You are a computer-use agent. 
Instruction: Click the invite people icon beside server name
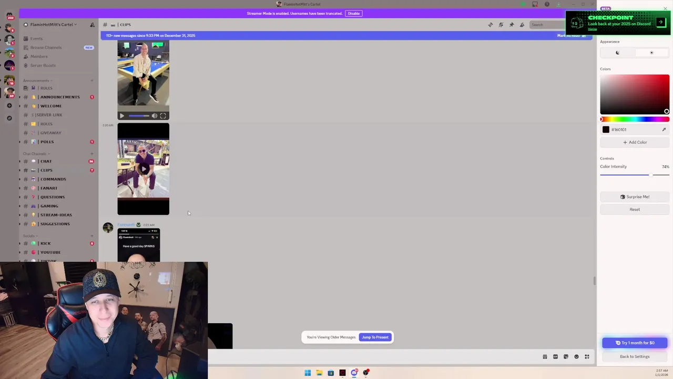click(x=92, y=25)
